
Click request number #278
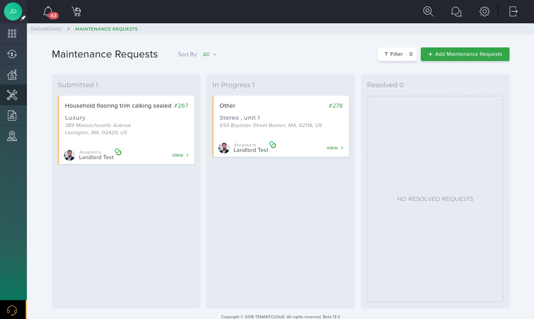336,106
